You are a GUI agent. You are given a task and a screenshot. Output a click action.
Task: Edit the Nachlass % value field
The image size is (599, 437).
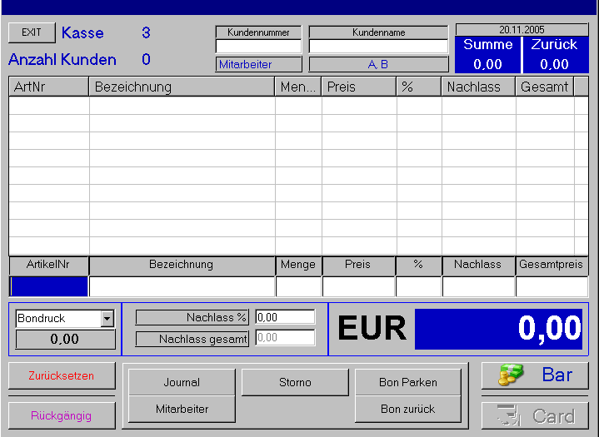285,317
